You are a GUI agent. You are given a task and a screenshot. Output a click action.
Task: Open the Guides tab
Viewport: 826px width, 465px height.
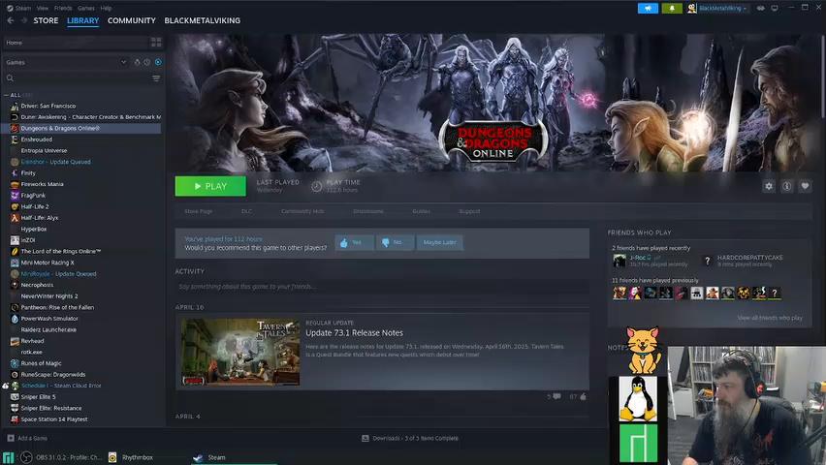[x=421, y=211]
